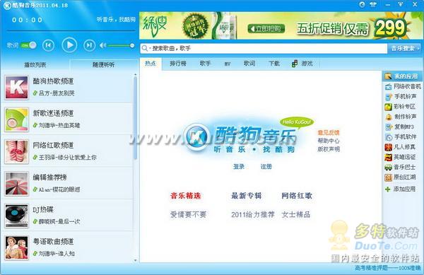This screenshot has width=424, height=275.
Task: Click the Kugou logo icon in title bar
Action: (7, 5)
